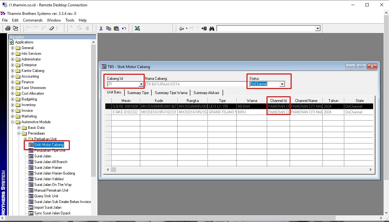Click the grid's horizontal scrollbar right arrow

click(x=370, y=170)
